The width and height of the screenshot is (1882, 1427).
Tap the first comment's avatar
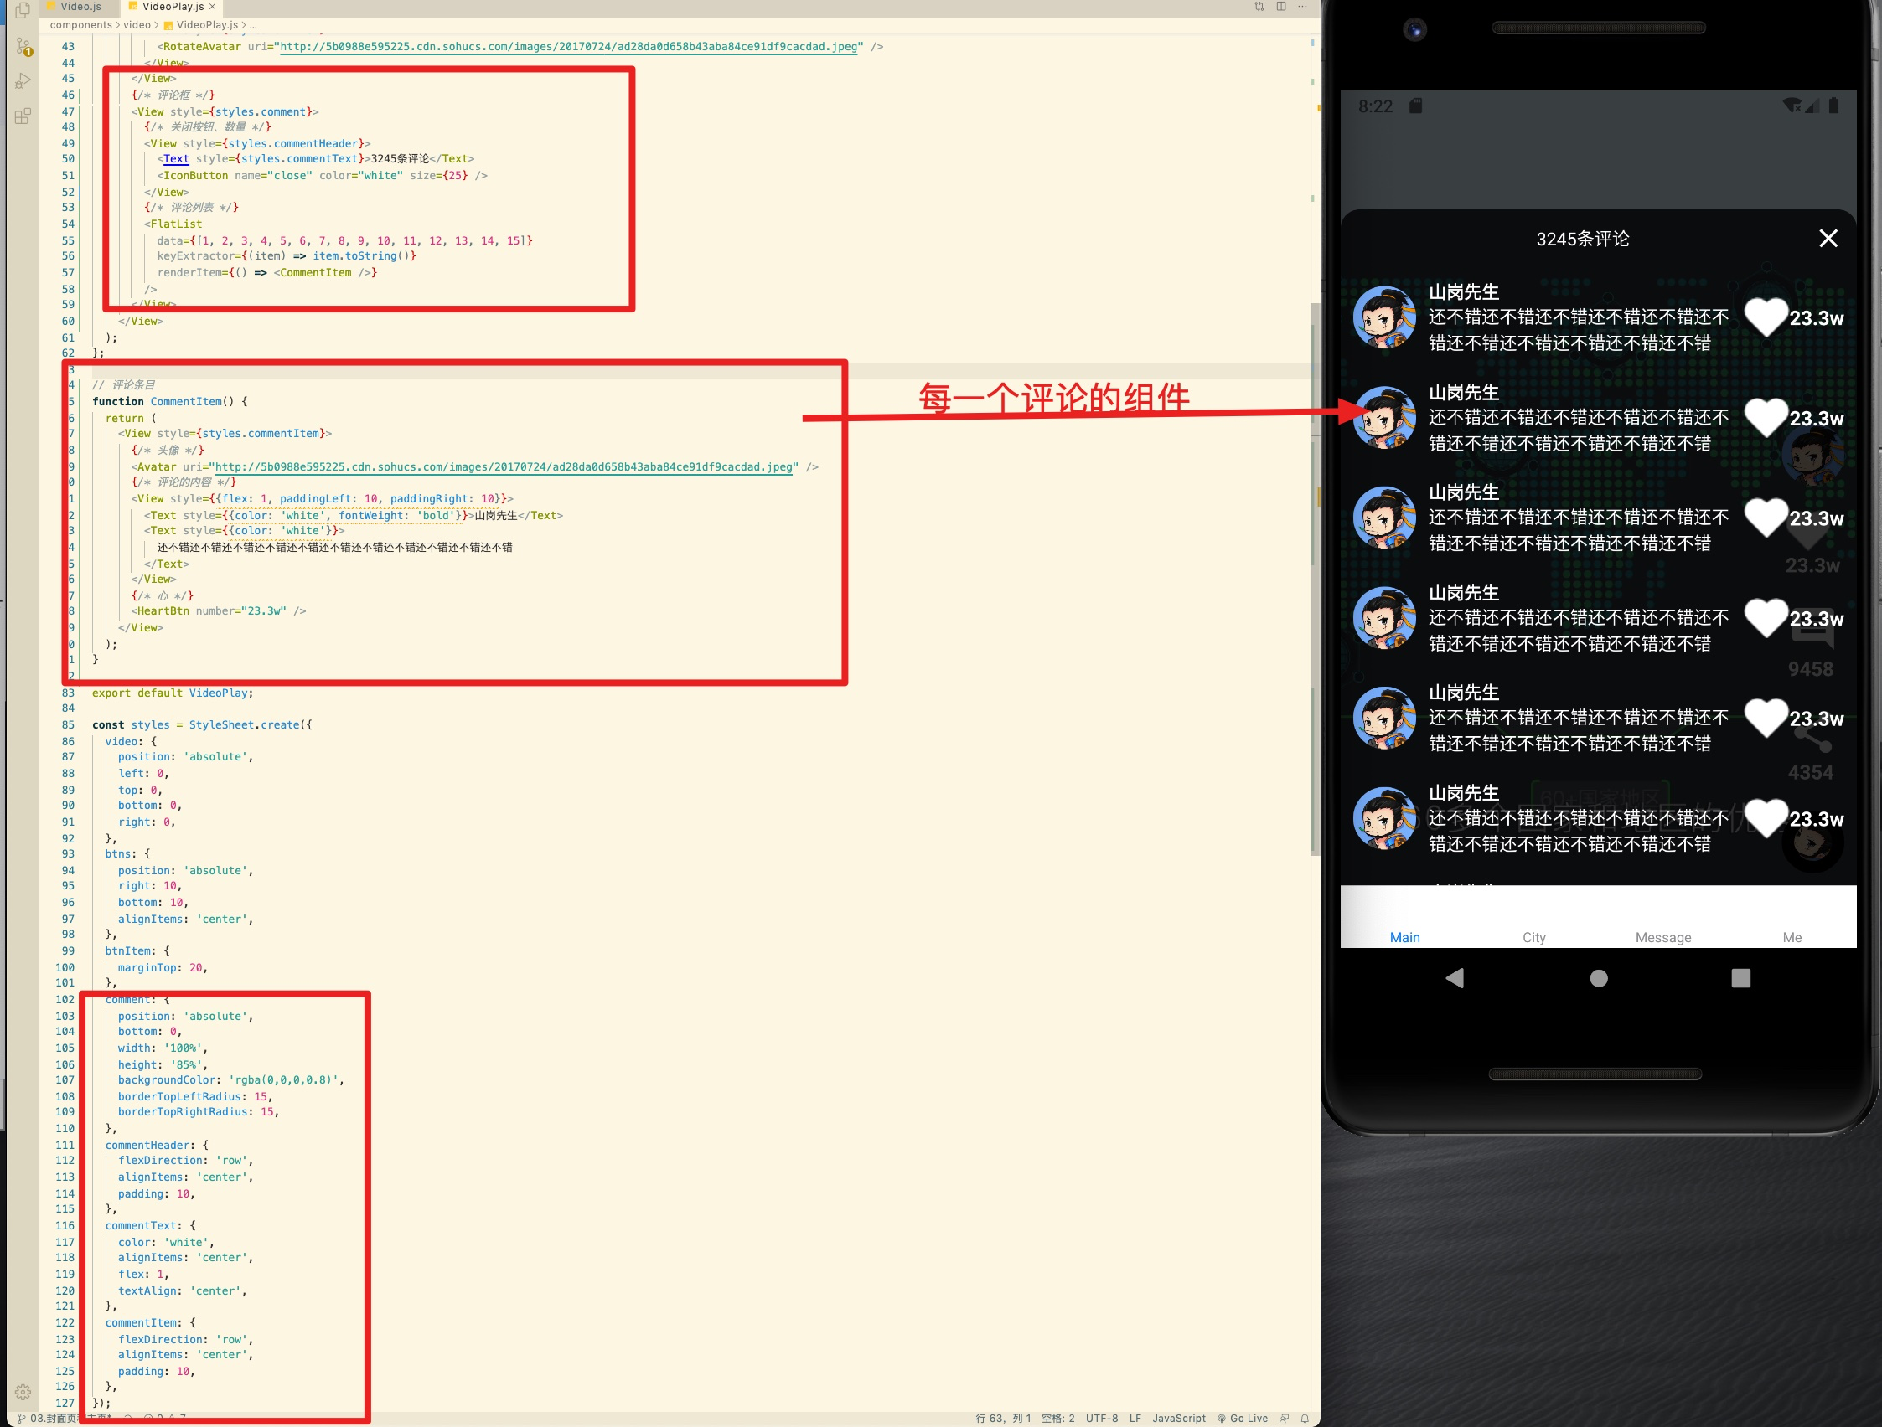tap(1384, 317)
